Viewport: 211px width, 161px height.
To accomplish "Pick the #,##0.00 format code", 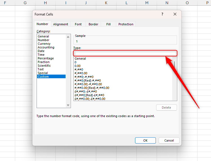I will [81, 73].
